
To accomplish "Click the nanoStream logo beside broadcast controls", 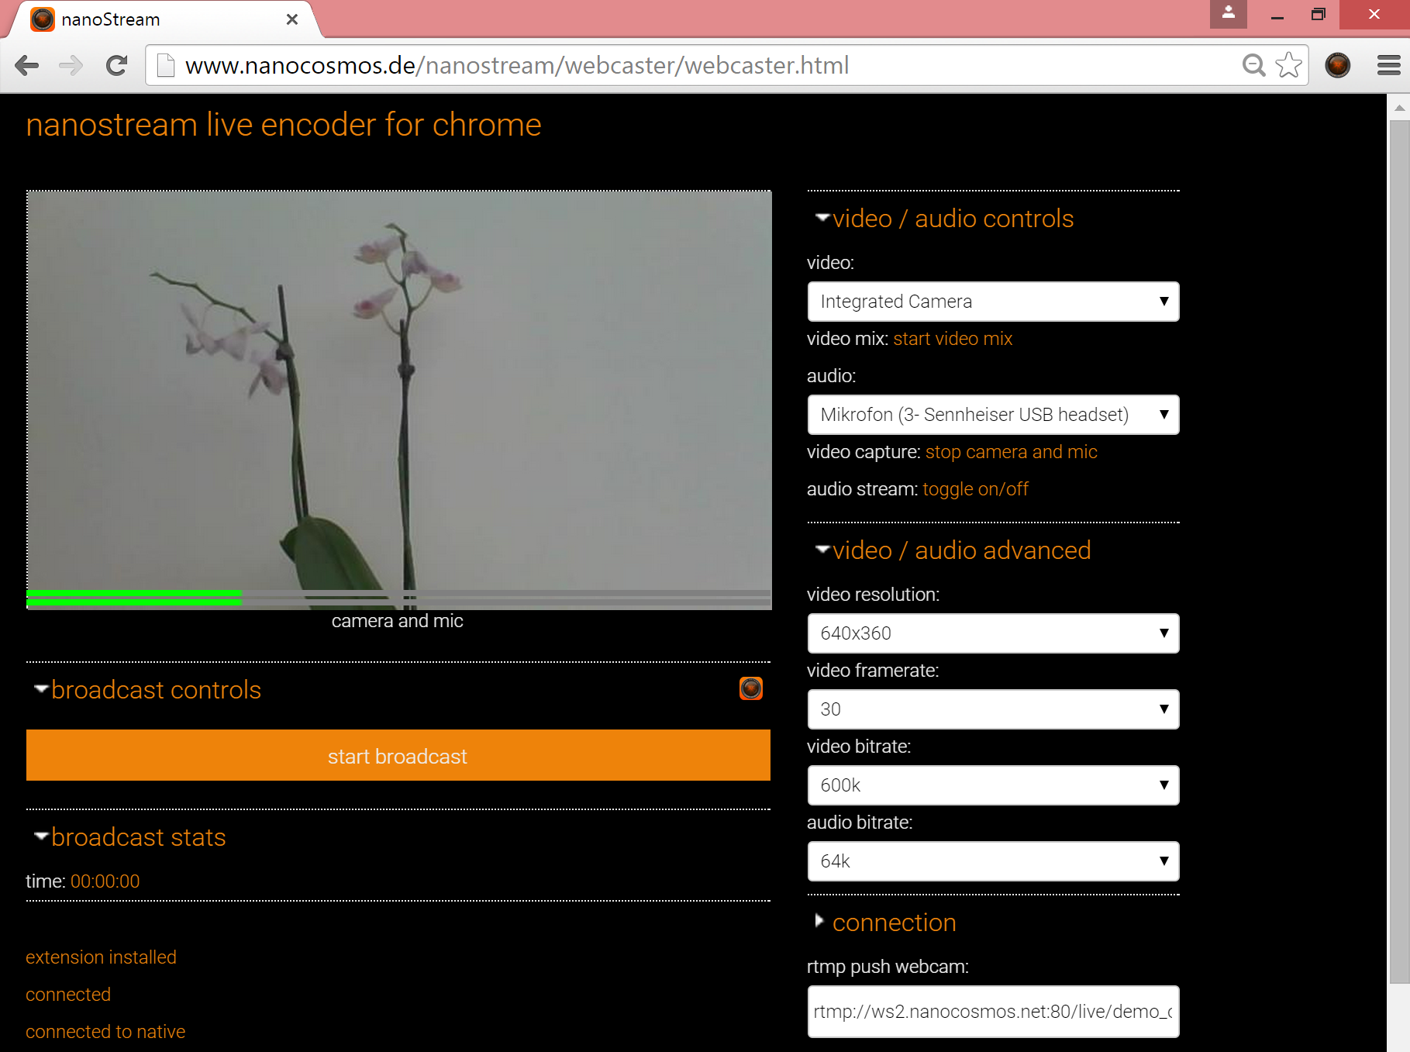I will click(x=750, y=688).
